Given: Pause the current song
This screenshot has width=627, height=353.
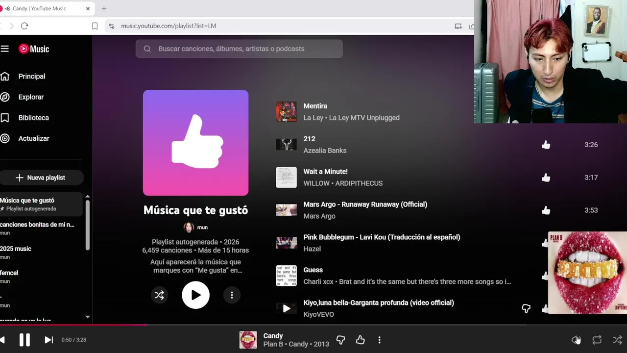Looking at the screenshot, I should (24, 340).
